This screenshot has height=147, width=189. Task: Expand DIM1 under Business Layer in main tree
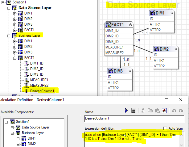(x=14, y=41)
